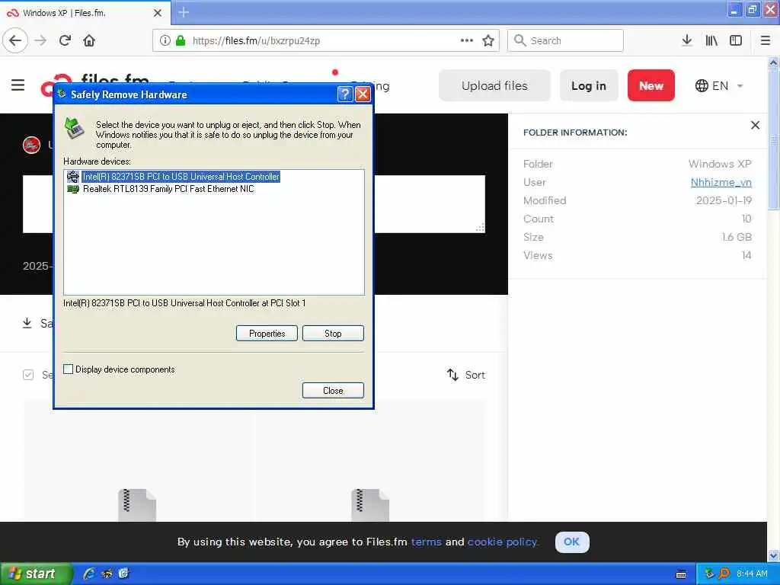Open the Files.fm site hamburger menu
The height and width of the screenshot is (585, 780).
coord(18,85)
